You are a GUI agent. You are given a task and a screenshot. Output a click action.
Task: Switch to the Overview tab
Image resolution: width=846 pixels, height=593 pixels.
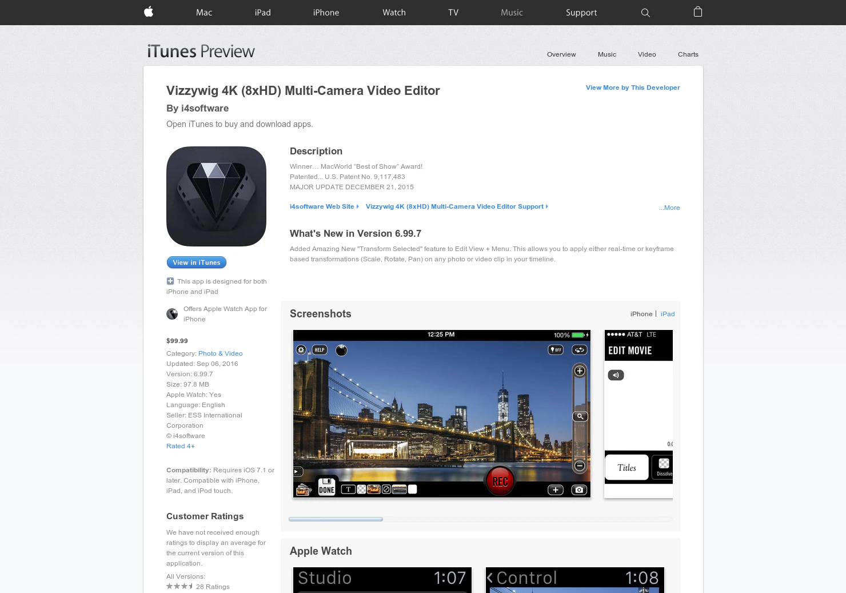561,54
